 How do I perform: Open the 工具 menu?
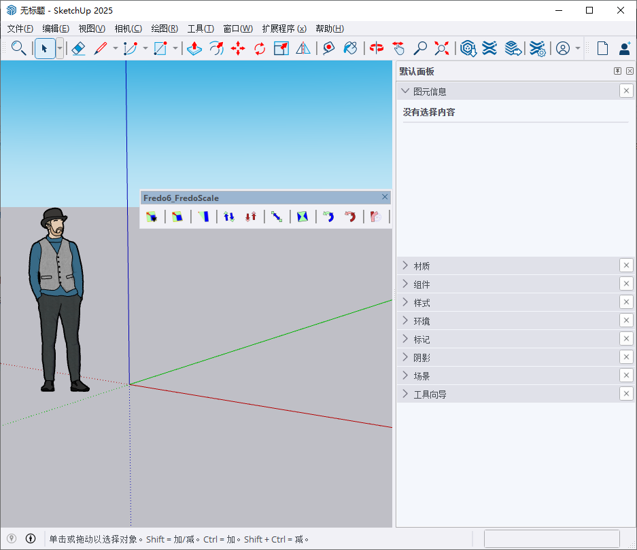(x=201, y=29)
